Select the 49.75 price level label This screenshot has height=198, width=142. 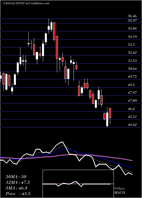(x=132, y=77)
